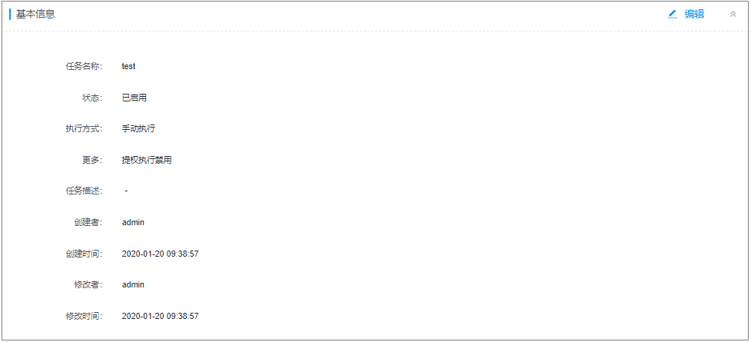Select admin in the 修改者 row
This screenshot has width=751, height=342.
(133, 284)
